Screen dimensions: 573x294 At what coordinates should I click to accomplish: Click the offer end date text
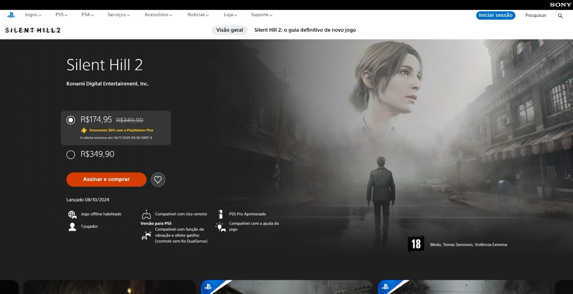coord(116,138)
